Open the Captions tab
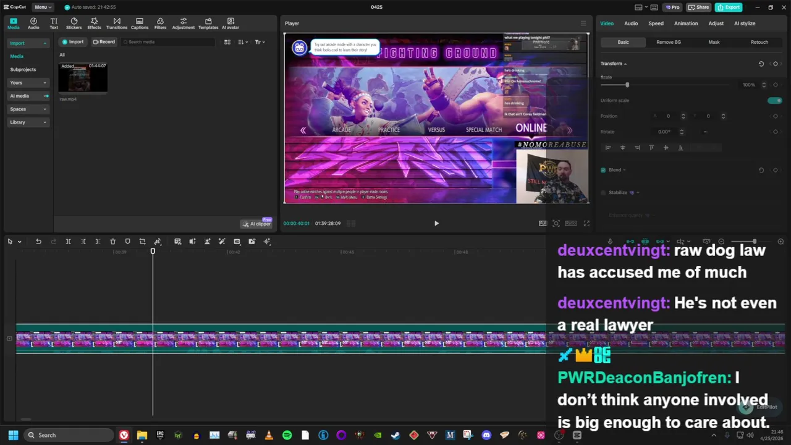This screenshot has width=791, height=445. [x=140, y=23]
